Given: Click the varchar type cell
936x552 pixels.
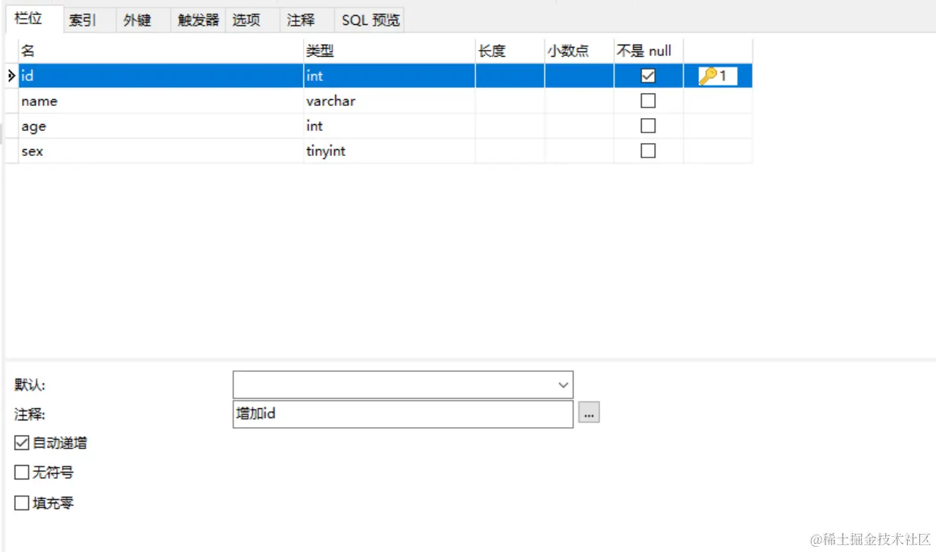Looking at the screenshot, I should coord(390,101).
